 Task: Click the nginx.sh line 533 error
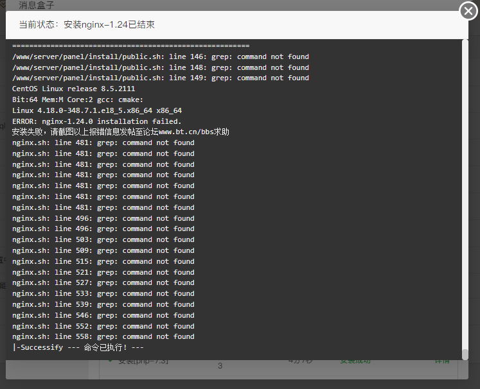(103, 293)
